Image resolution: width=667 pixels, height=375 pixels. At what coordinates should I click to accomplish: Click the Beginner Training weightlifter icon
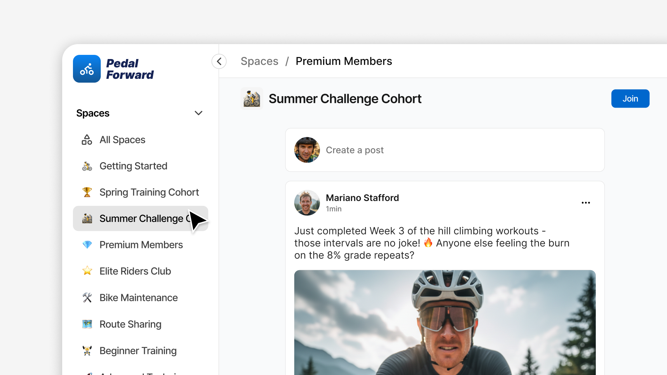(x=87, y=351)
